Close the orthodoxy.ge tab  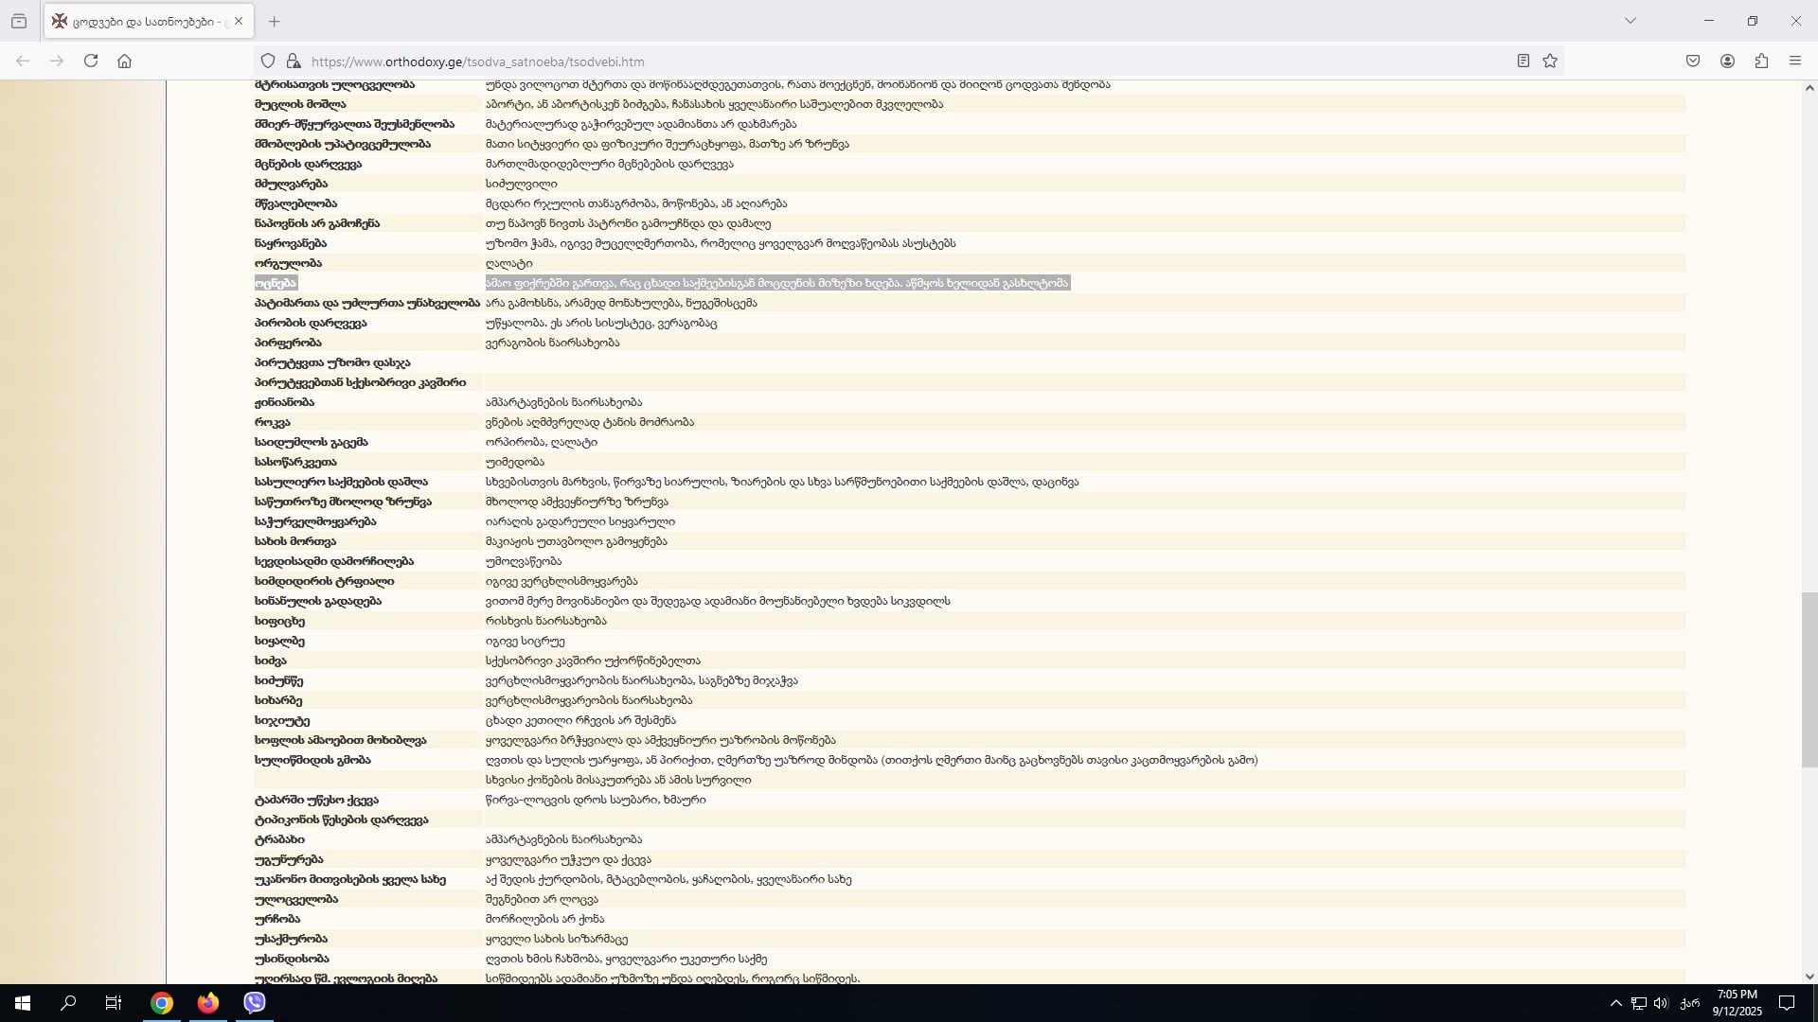click(239, 21)
